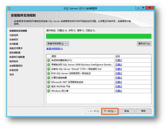Open 已通过 link for SQL Server 2008 Business Intelligence
This screenshot has height=129, width=167.
tap(119, 64)
